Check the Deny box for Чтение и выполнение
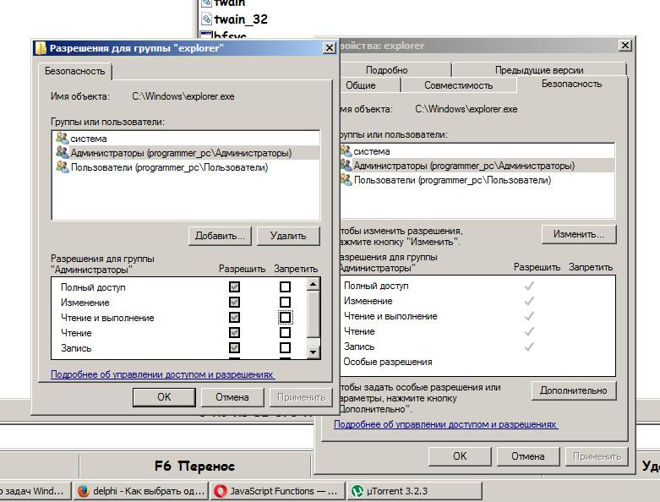 [285, 317]
